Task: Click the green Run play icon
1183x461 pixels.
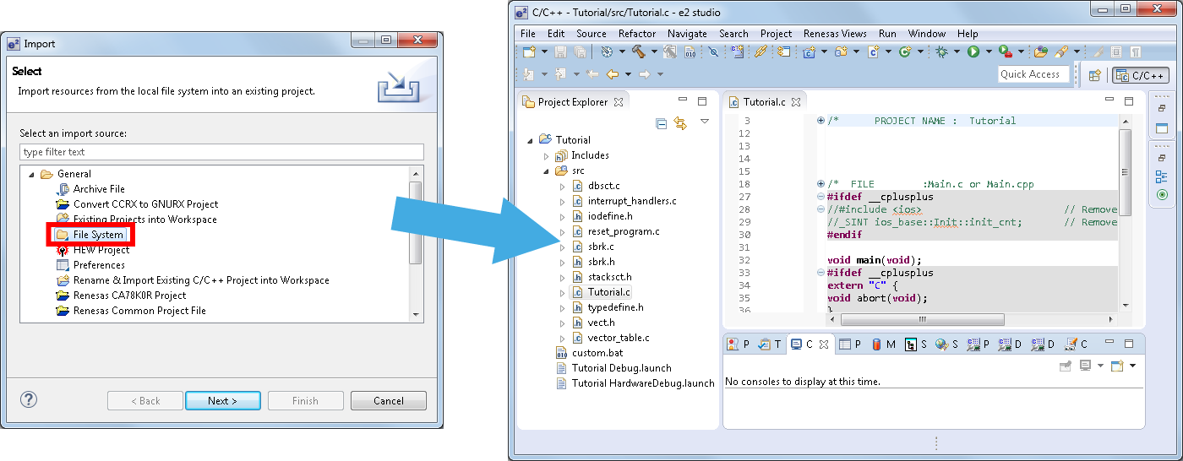Action: [x=973, y=52]
